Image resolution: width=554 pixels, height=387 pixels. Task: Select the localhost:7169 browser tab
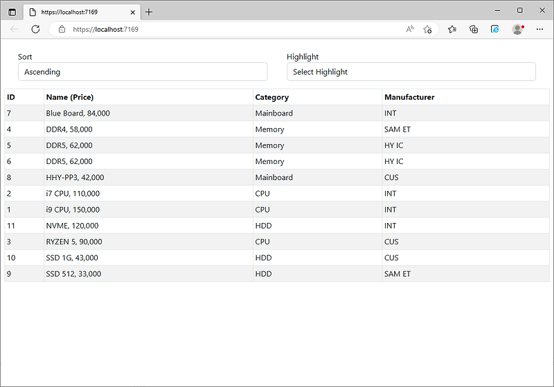click(82, 12)
